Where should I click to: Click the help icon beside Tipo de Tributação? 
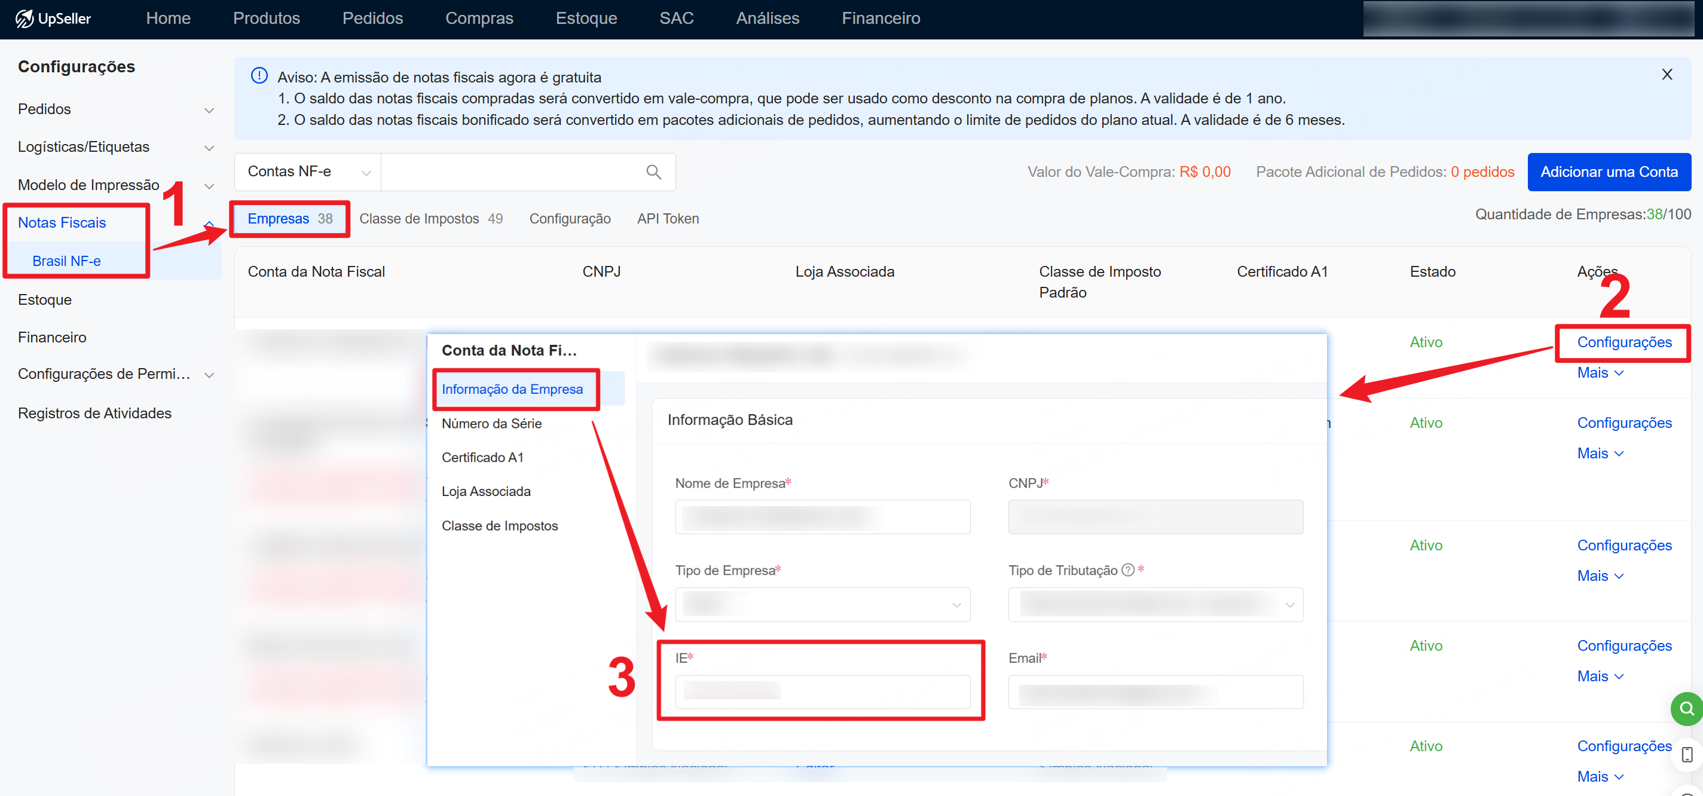1128,570
